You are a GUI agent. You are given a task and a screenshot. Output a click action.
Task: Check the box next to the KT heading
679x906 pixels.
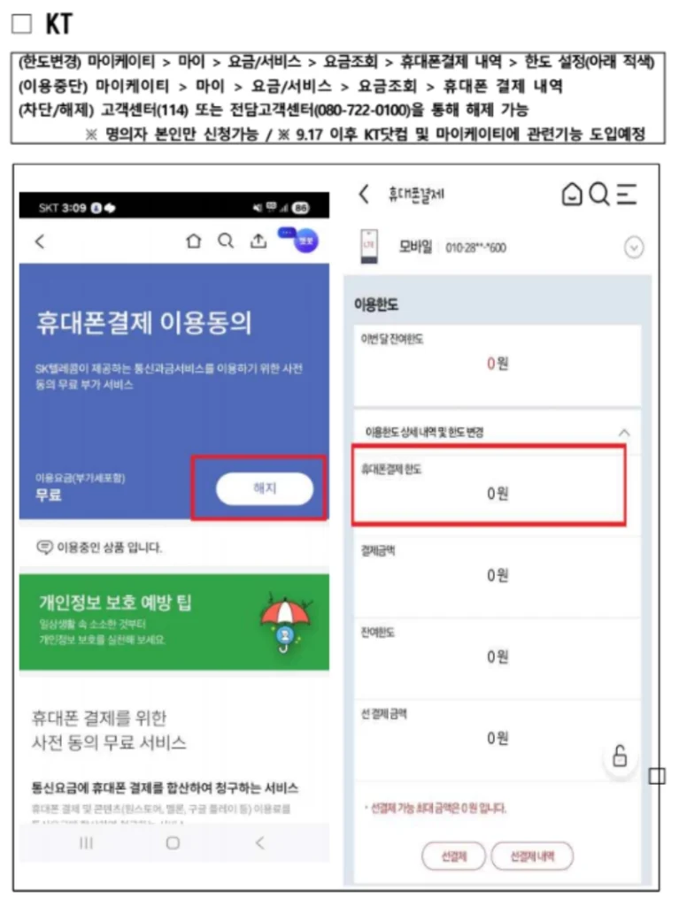[x=22, y=24]
